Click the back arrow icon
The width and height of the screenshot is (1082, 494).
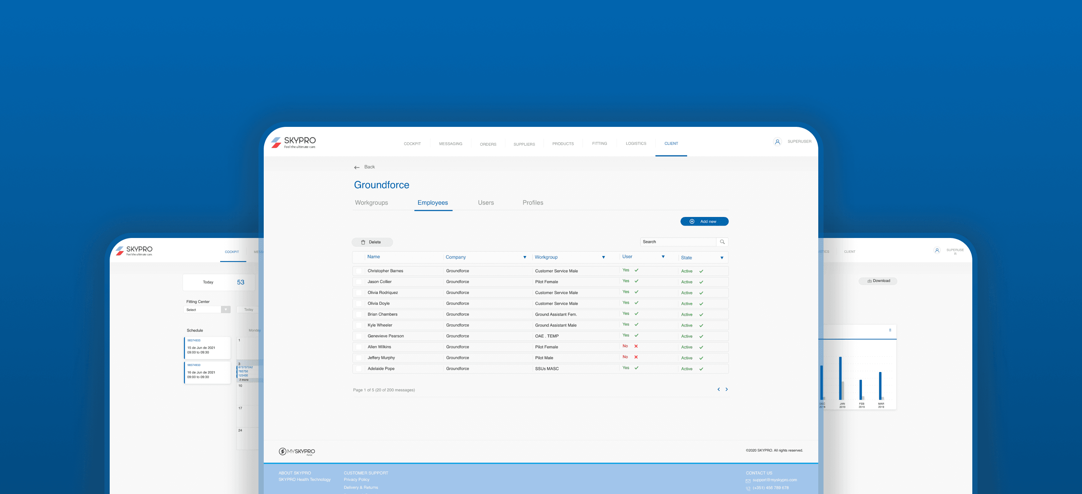(357, 167)
